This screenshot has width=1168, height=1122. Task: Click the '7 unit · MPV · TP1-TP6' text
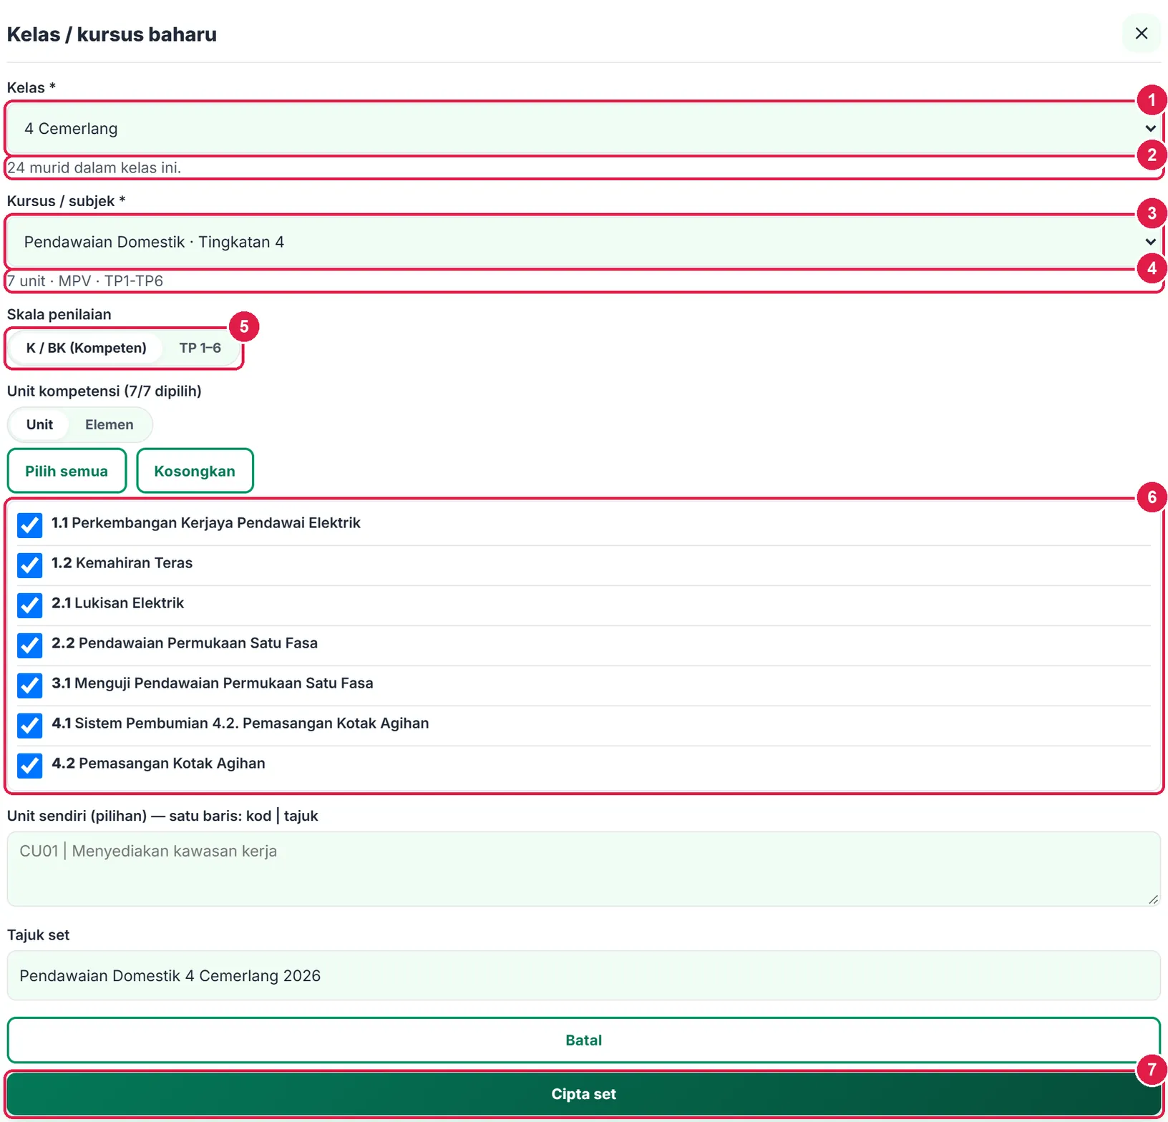85,280
